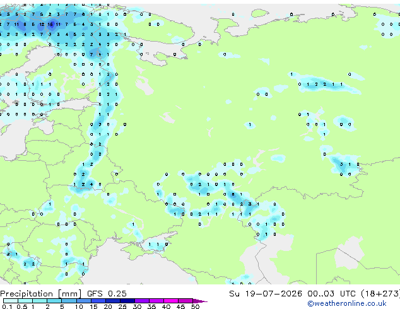Pick the purple legend swatch between 30 and 35
400x309 pixels.
tap(142, 301)
